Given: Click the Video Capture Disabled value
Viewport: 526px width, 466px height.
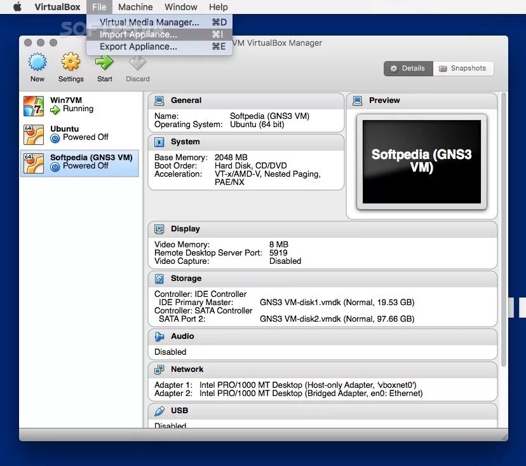Looking at the screenshot, I should click(x=285, y=261).
